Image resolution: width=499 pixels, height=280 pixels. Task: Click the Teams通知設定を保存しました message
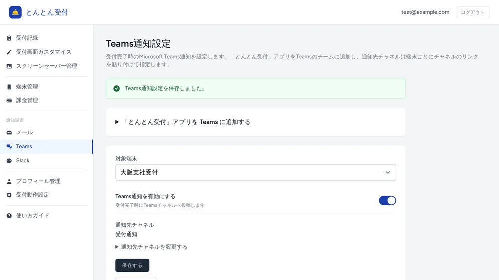[165, 88]
